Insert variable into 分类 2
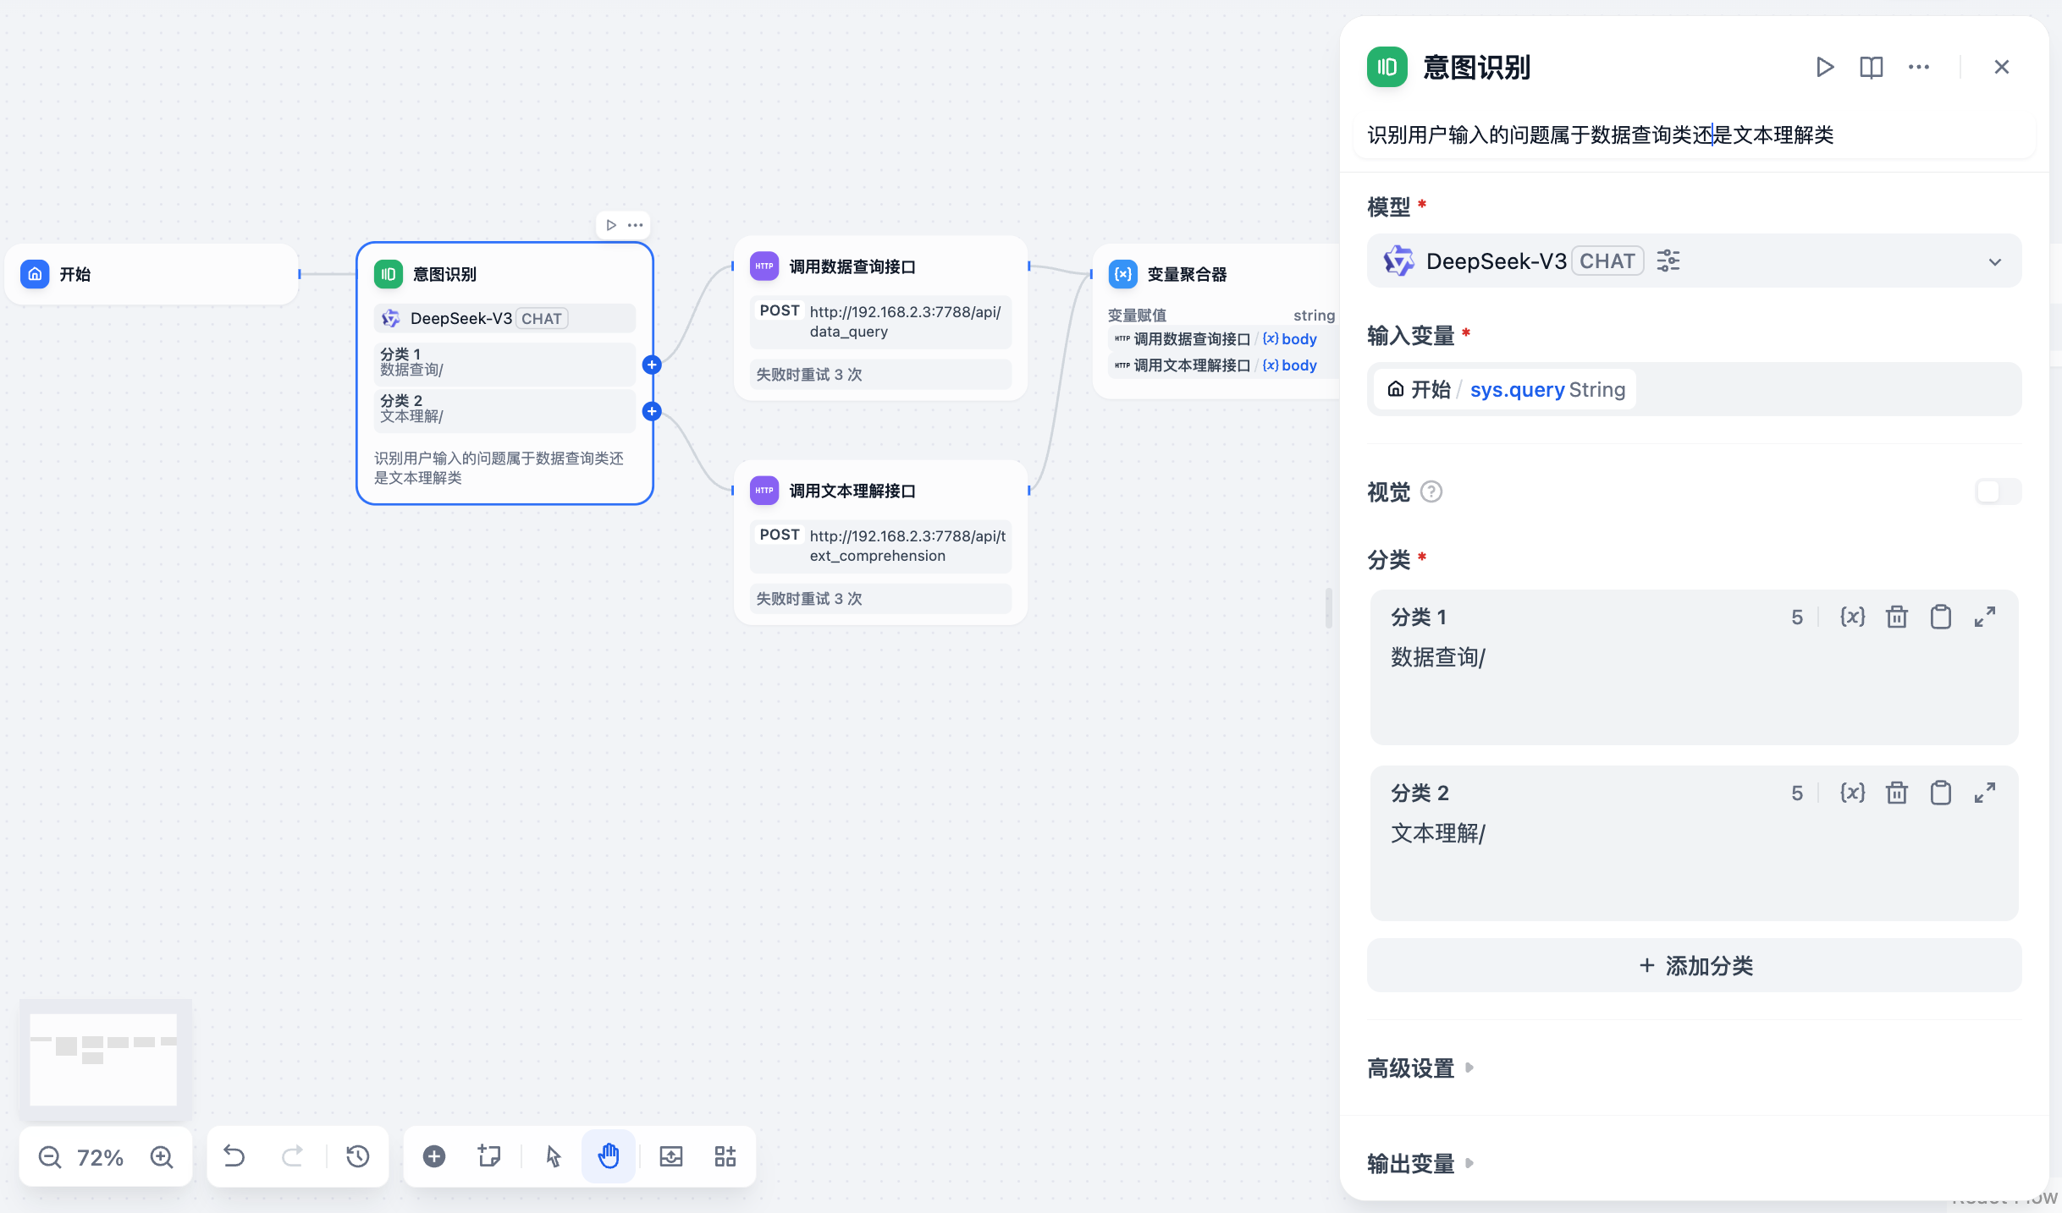 tap(1852, 793)
